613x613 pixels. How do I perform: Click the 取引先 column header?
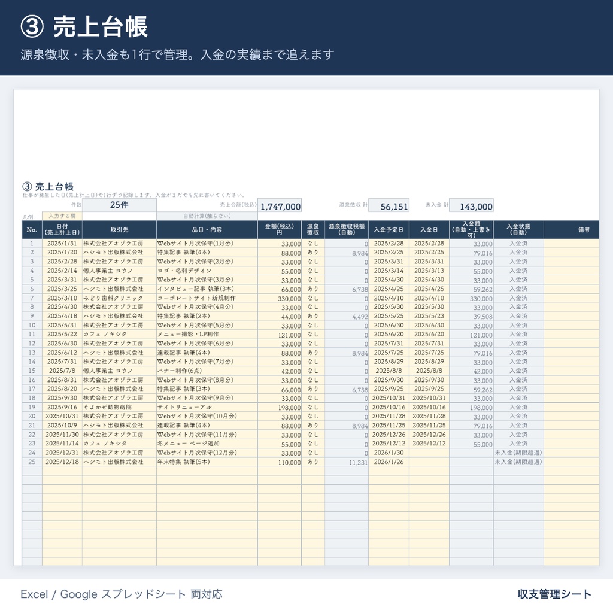119,229
